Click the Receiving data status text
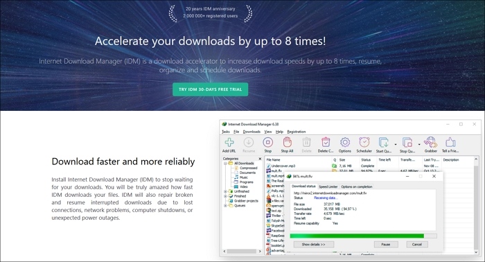Viewport: 485px width, 262px height. click(326, 198)
